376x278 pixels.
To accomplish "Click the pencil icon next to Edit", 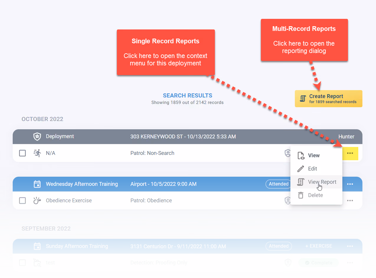I will 301,169.
